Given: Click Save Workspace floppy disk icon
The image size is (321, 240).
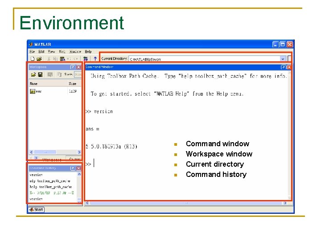Looking at the screenshot, I should point(40,75).
